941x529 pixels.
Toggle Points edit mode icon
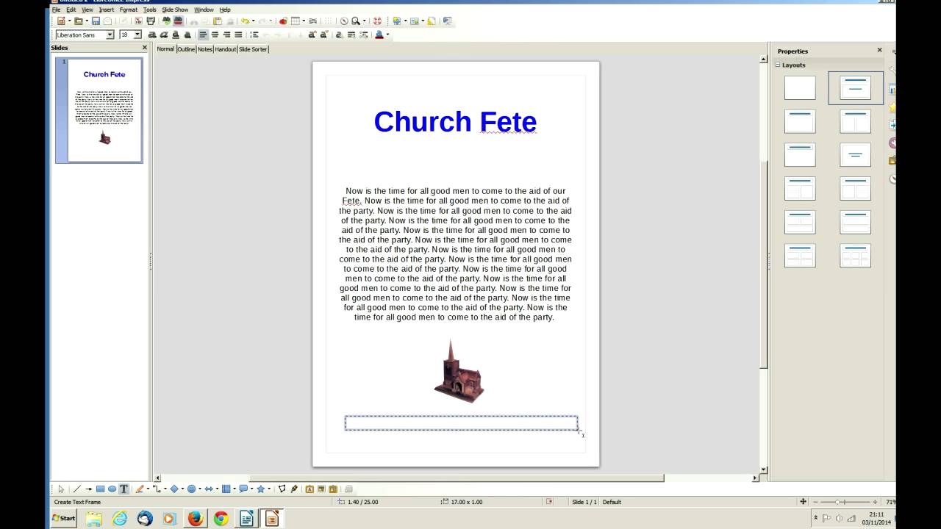pyautogui.click(x=282, y=489)
